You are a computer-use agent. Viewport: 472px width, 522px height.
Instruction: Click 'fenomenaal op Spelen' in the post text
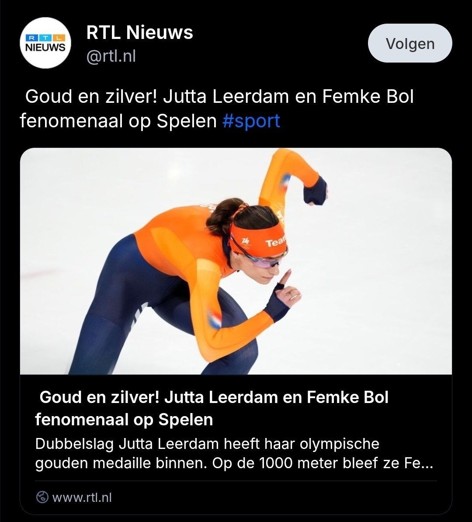tap(118, 121)
